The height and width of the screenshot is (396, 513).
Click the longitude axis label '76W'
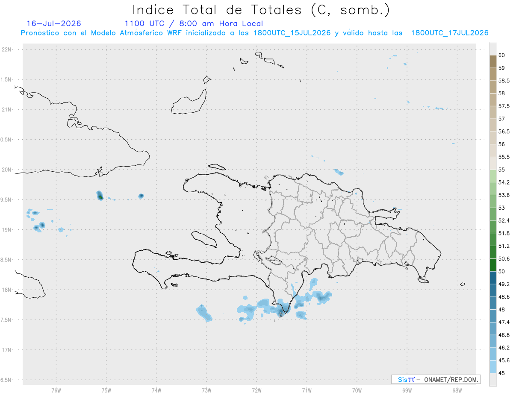click(x=56, y=390)
